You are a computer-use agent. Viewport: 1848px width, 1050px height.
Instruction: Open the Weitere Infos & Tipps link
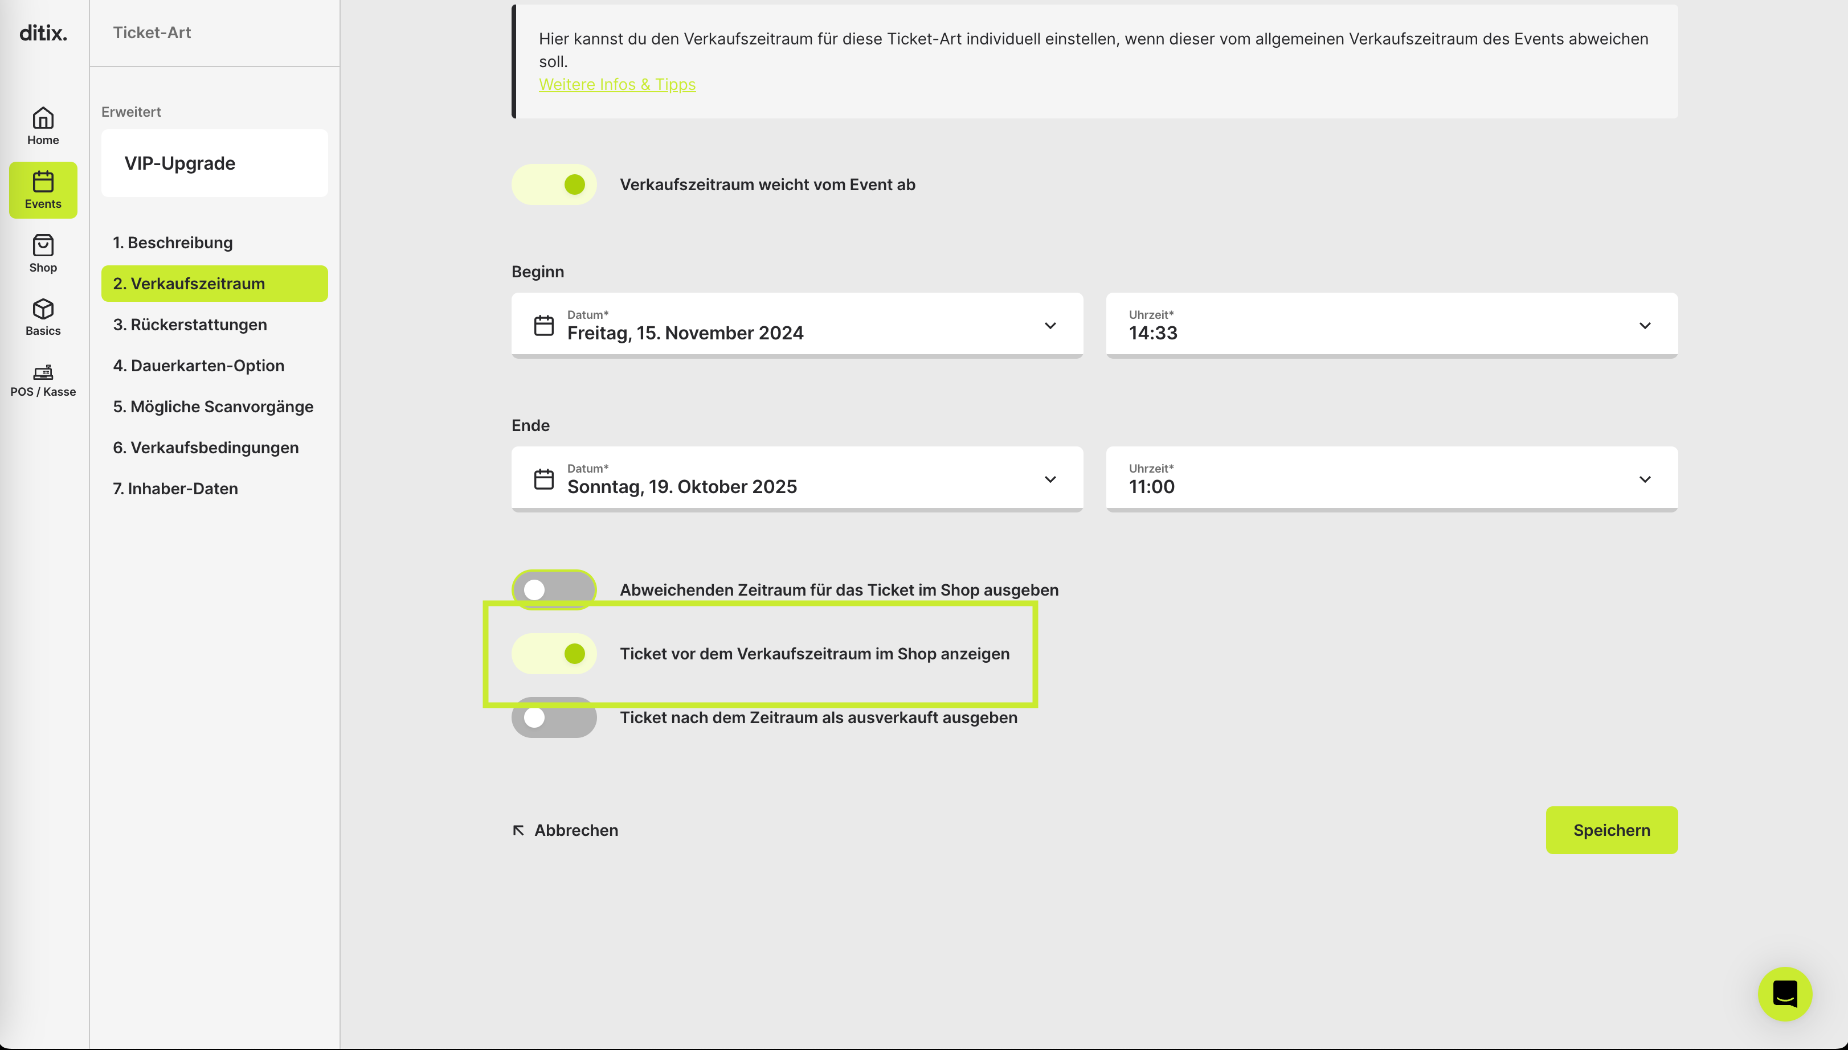[617, 84]
